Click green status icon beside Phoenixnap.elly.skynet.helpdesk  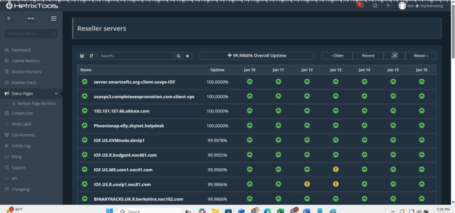click(x=84, y=125)
